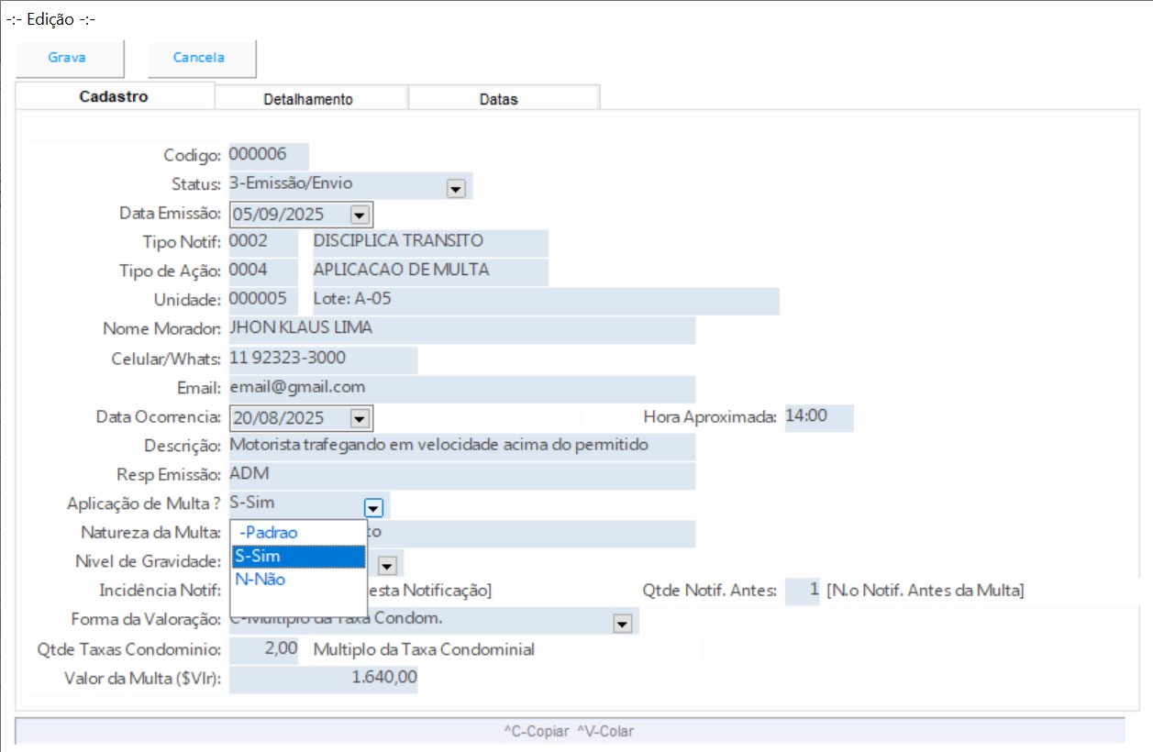Click the Qtde Notif. Antes field
Screen dimensions: 1153x752
click(x=803, y=592)
